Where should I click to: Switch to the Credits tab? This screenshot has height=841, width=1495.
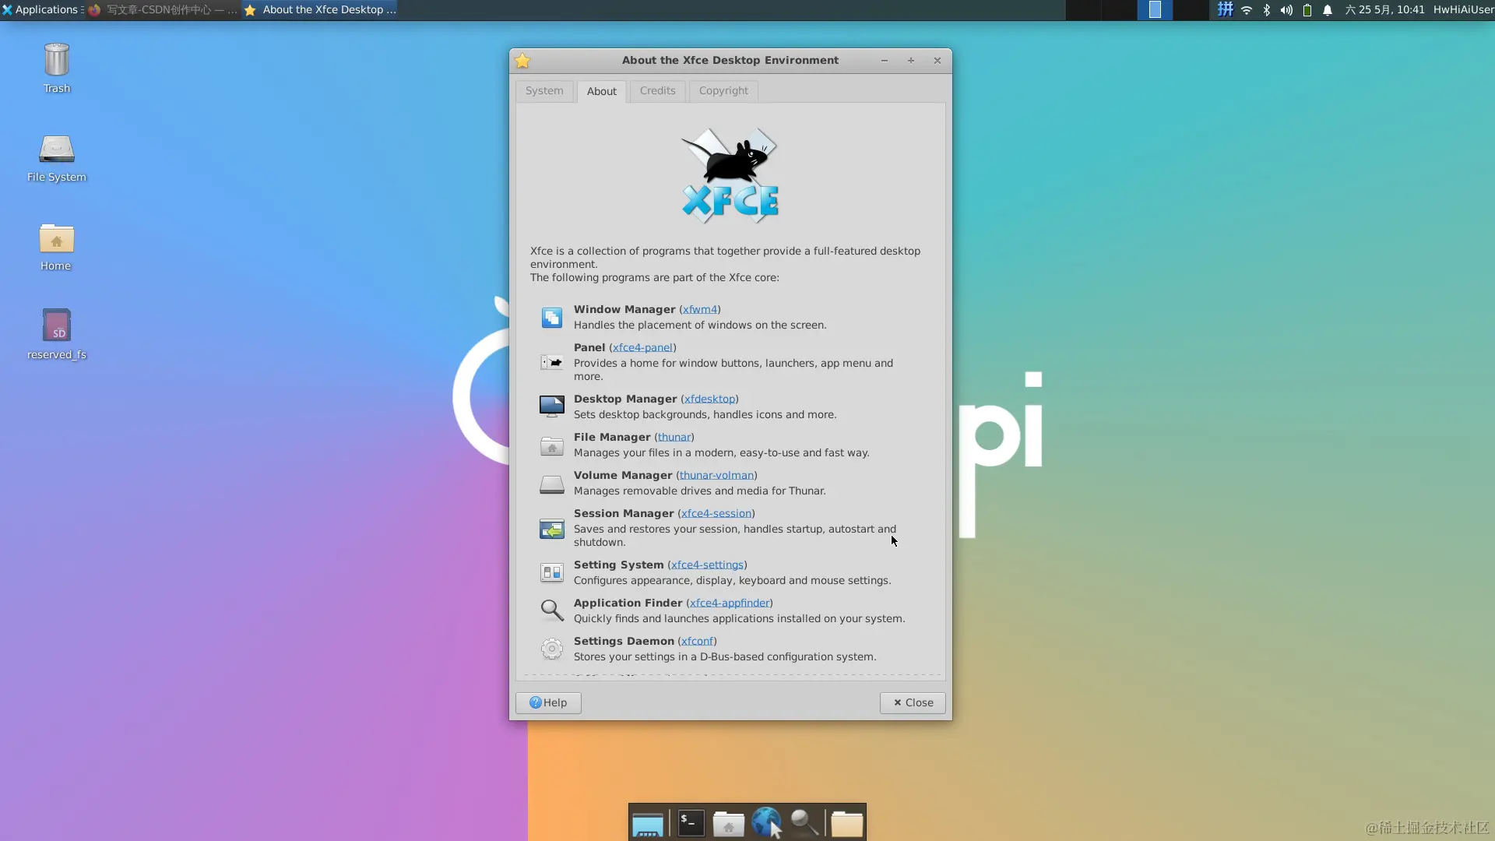pos(657,91)
